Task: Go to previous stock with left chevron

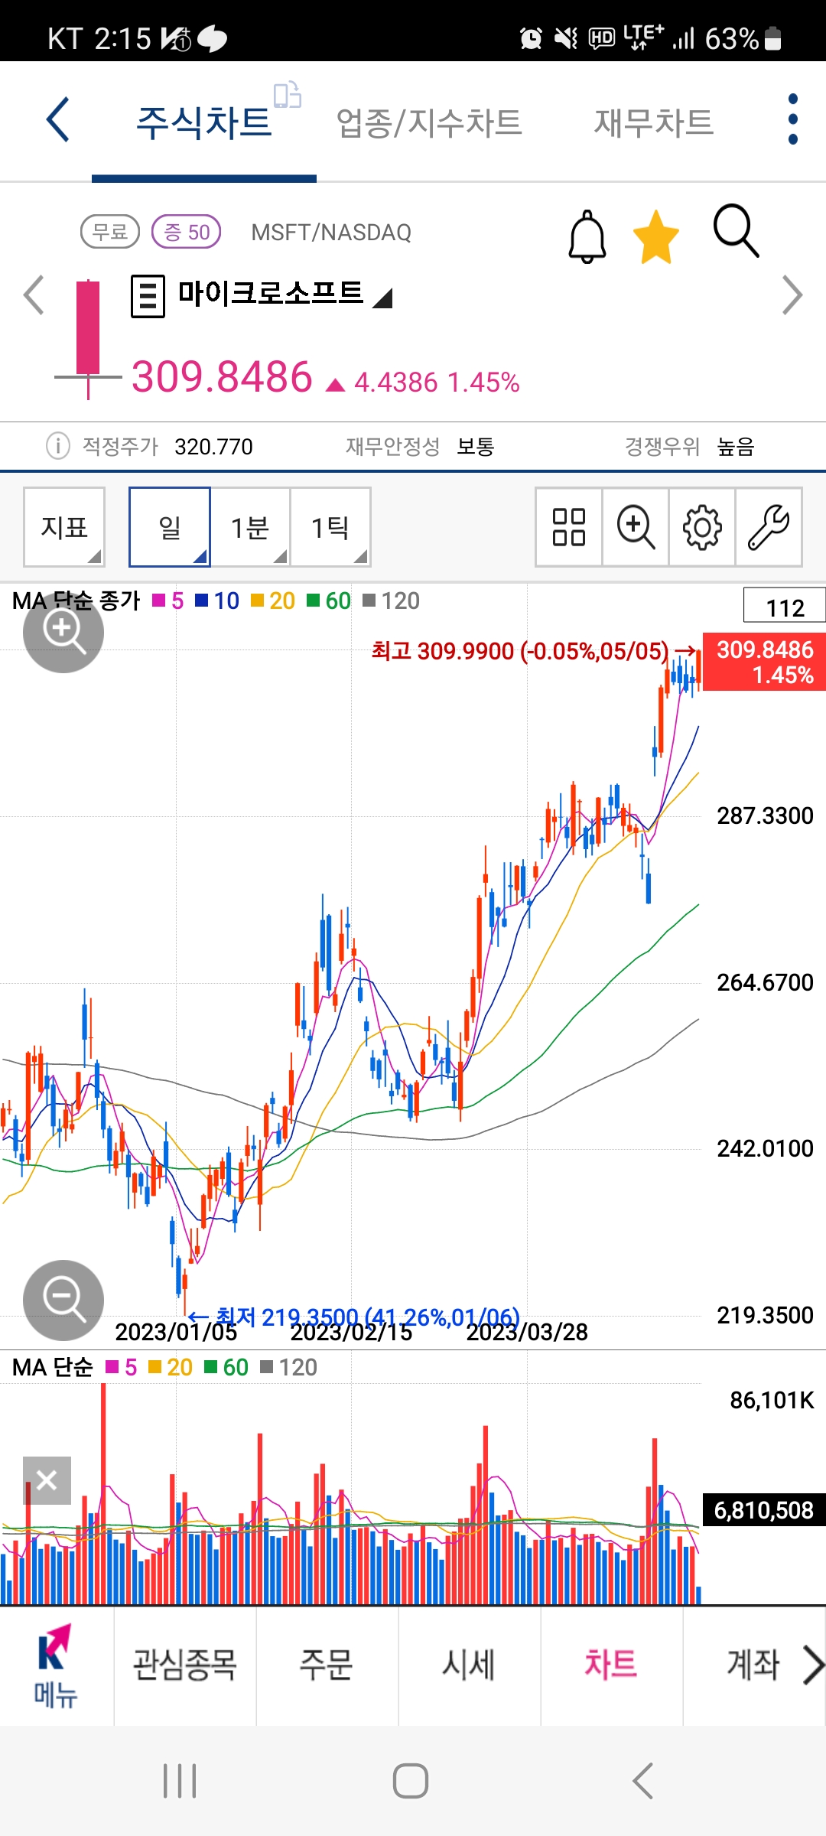Action: click(x=34, y=295)
